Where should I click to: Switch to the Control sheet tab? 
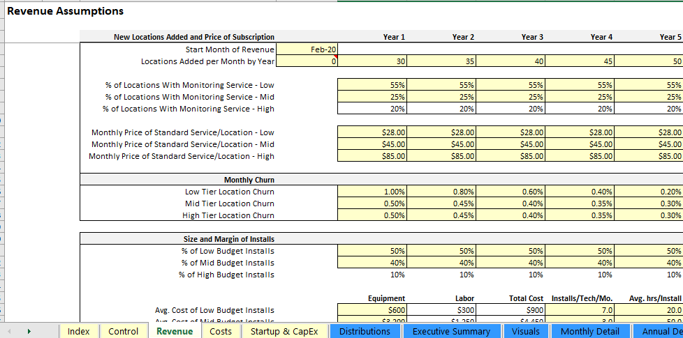124,331
